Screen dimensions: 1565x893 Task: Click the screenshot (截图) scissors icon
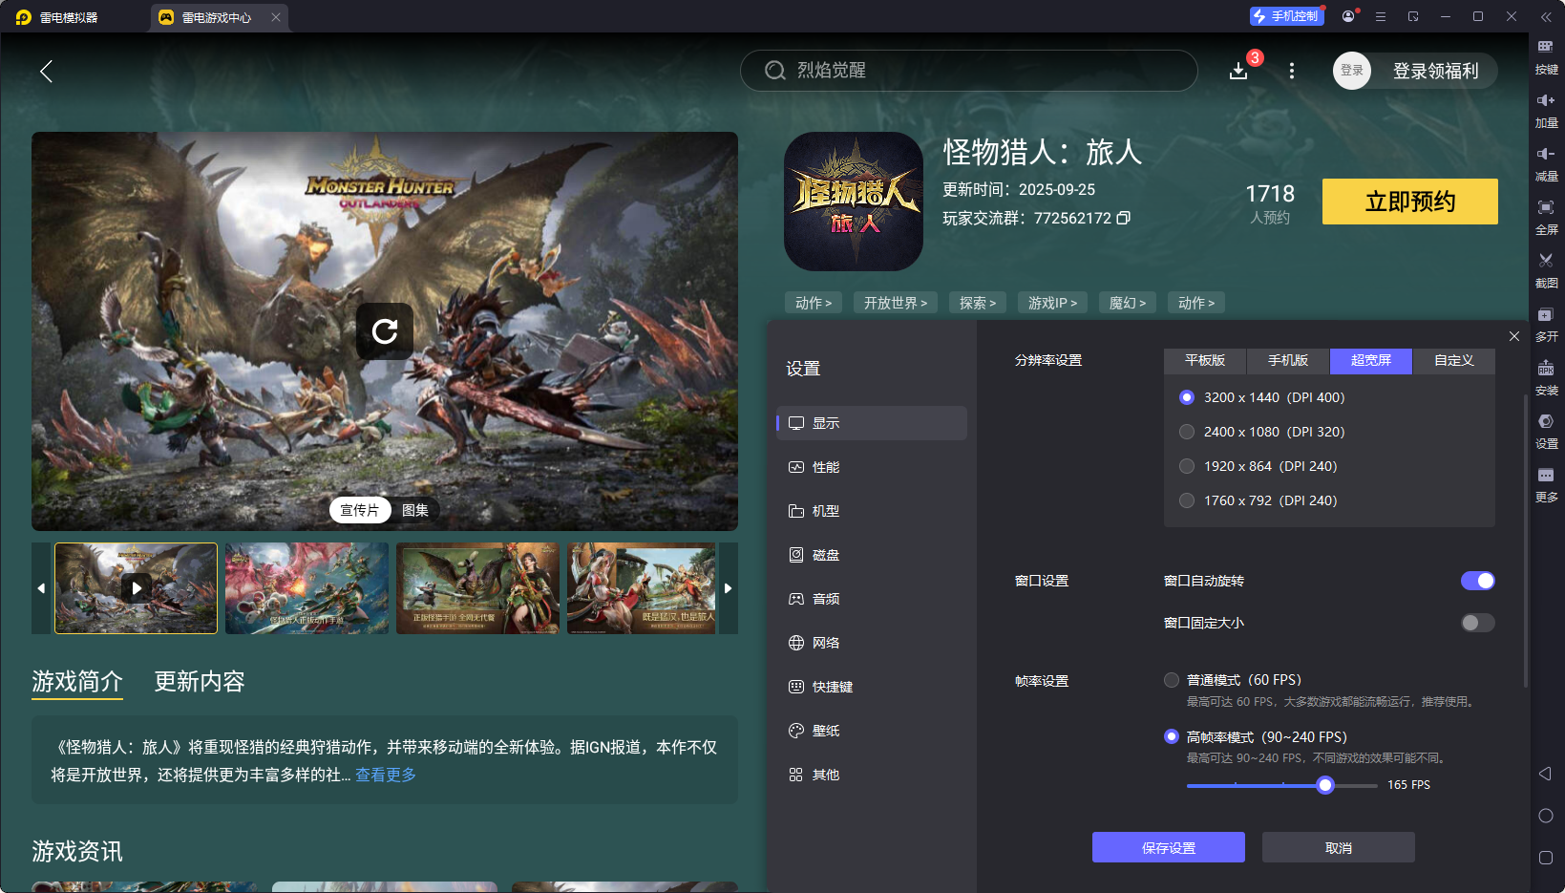point(1546,261)
